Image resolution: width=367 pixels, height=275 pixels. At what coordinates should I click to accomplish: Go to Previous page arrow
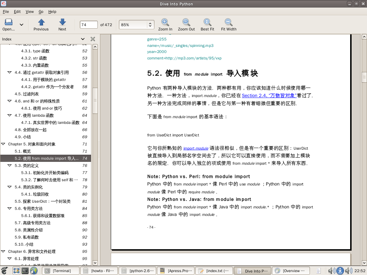point(41,22)
